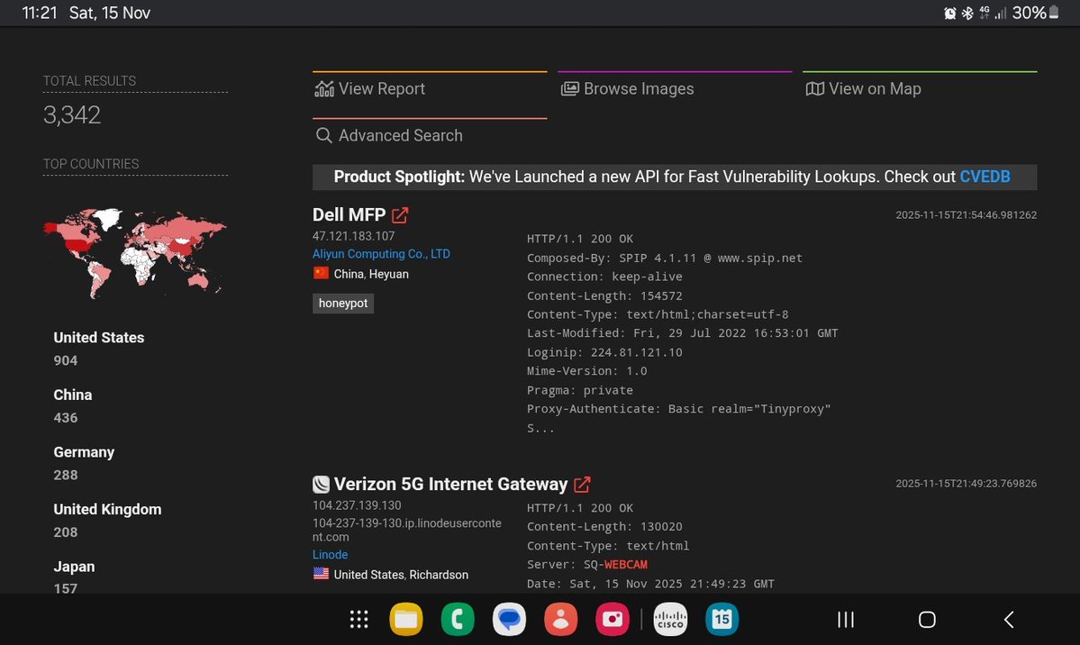This screenshot has height=645, width=1080.
Task: Launch the yellow My Files app
Action: (406, 619)
